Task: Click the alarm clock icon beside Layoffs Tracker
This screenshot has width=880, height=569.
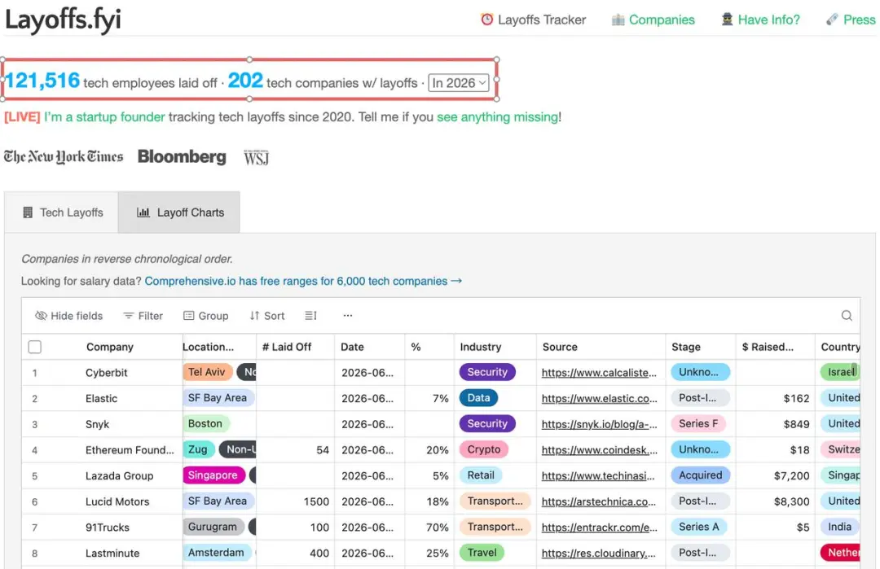Action: click(487, 20)
